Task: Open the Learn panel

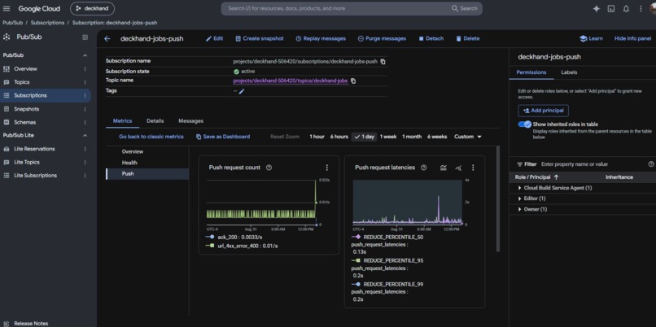Action: [x=591, y=38]
